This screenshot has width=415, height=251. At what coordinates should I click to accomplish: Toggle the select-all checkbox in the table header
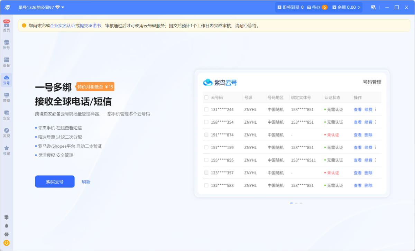206,97
